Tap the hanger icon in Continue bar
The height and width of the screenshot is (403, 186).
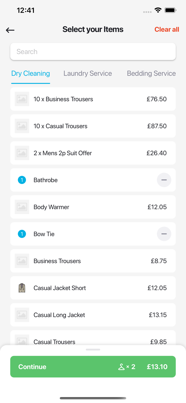(121, 367)
